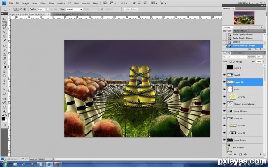Screen dimensions: 268x167
Task: Open the layer Opacity slider arrow
Action: click(x=264, y=57)
